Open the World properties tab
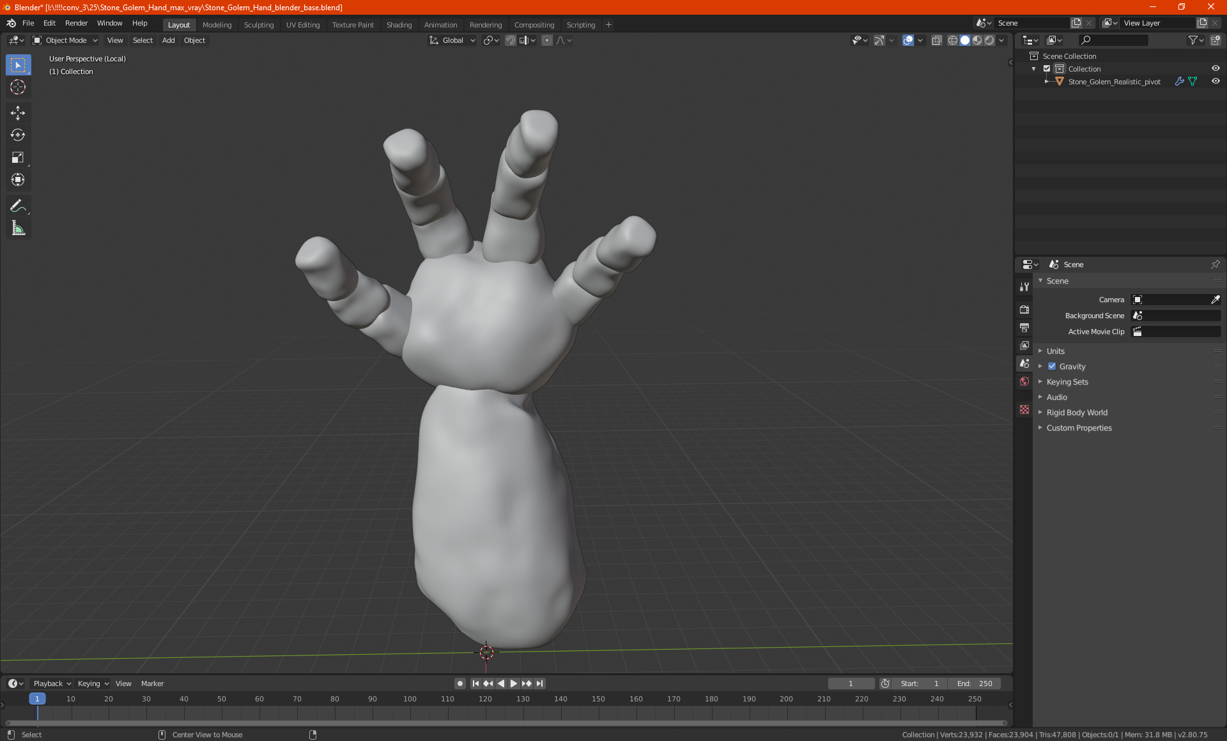Viewport: 1227px width, 741px height. point(1024,381)
